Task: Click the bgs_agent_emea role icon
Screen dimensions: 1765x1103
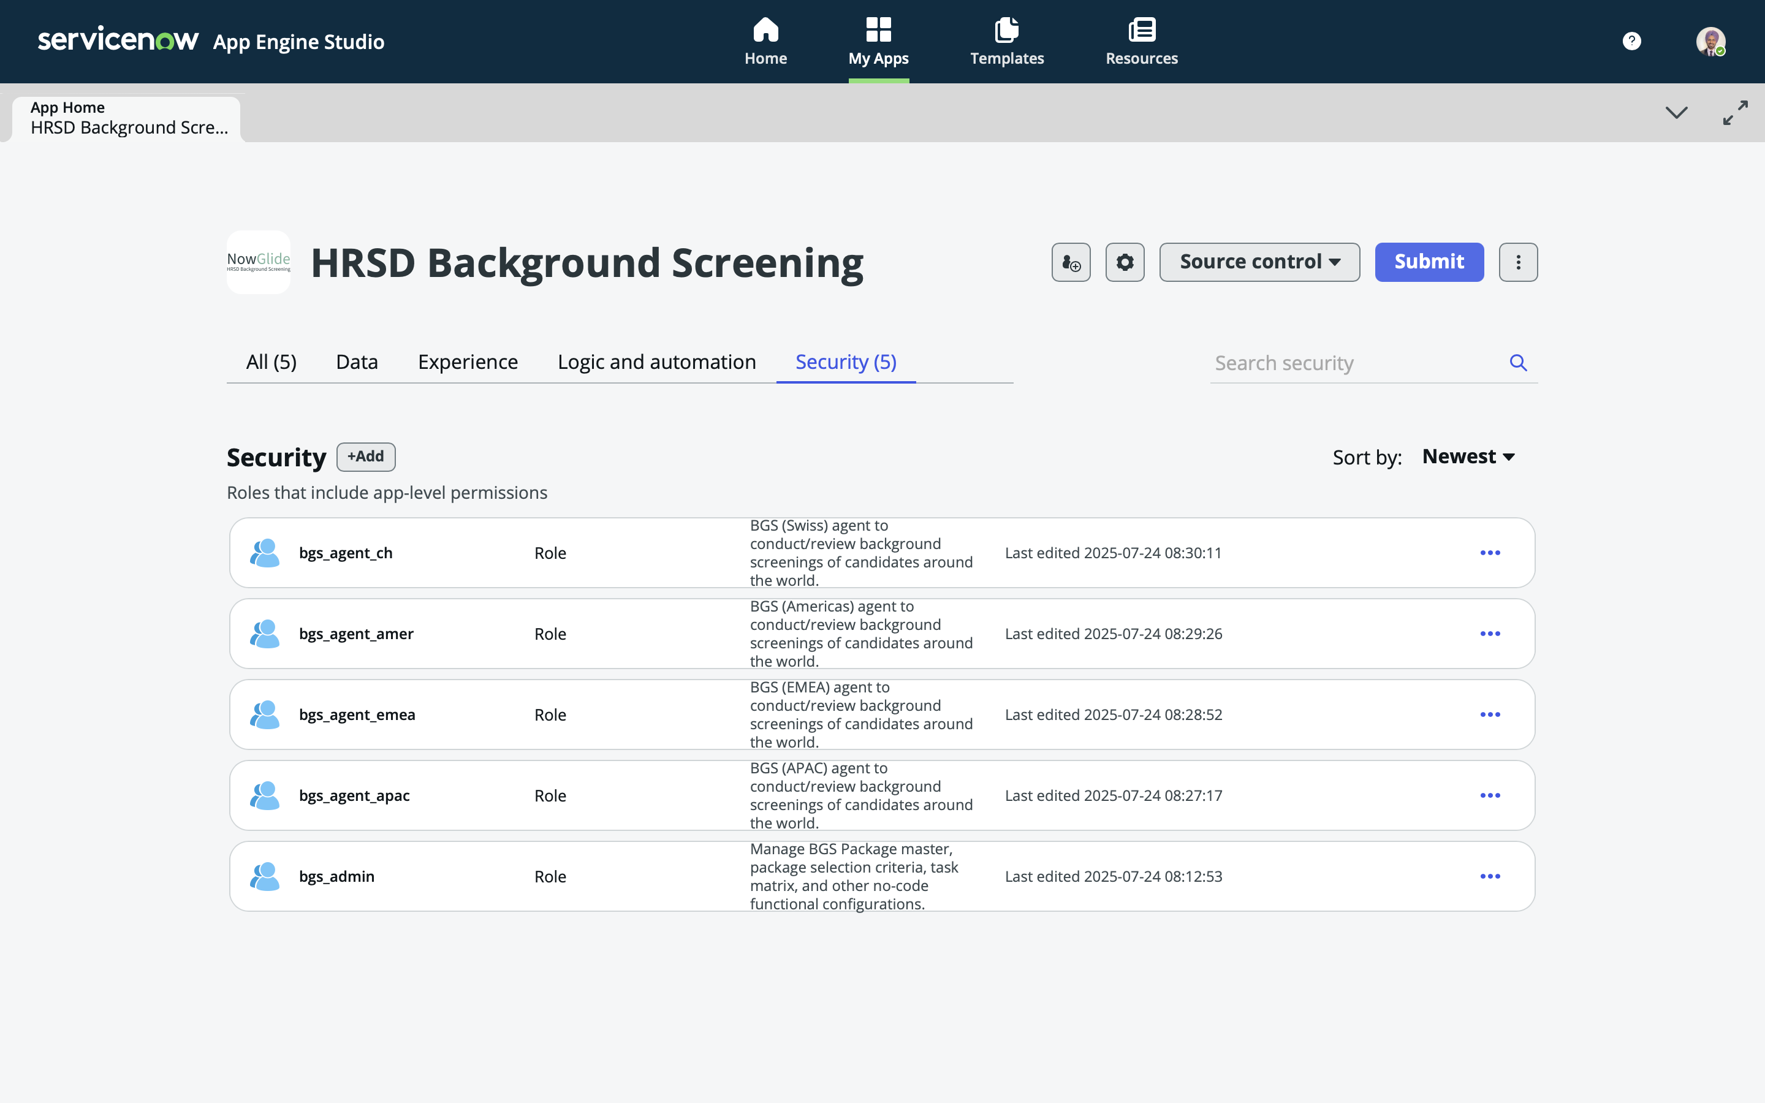Action: pyautogui.click(x=264, y=715)
